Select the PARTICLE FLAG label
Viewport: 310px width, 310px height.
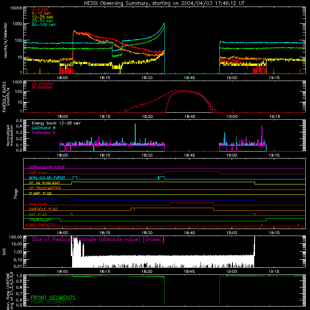(43, 209)
